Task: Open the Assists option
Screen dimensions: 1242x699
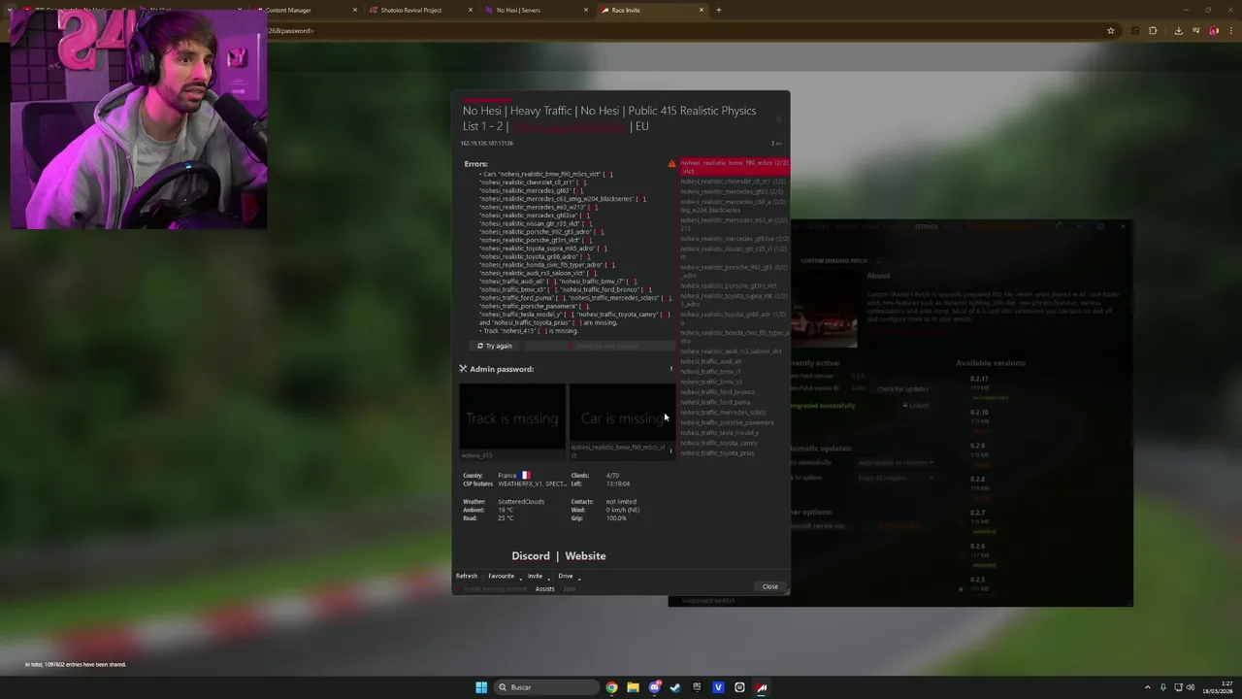Action: click(x=544, y=588)
